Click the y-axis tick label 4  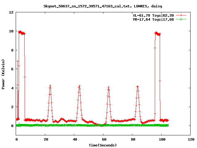[x=12, y=88]
